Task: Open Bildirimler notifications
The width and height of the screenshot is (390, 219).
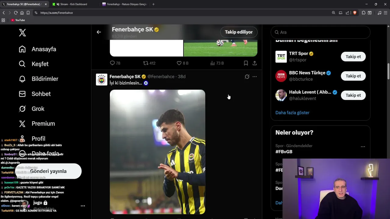Action: pos(38,79)
